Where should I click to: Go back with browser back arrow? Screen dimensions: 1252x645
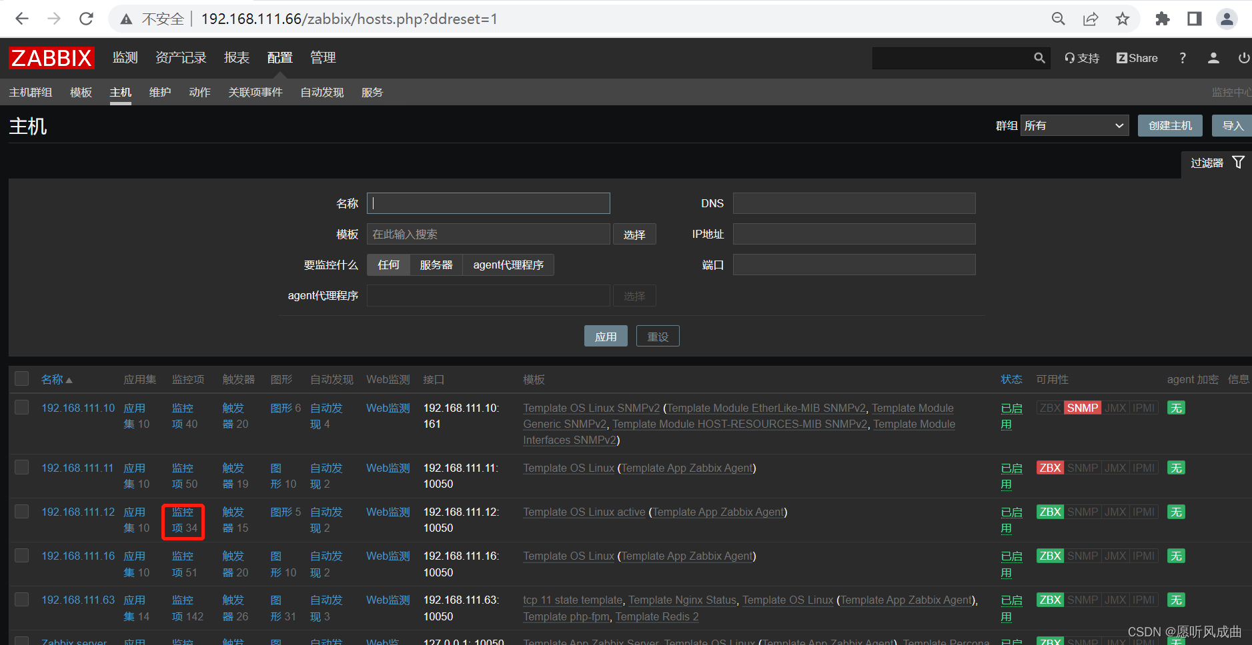click(x=22, y=19)
